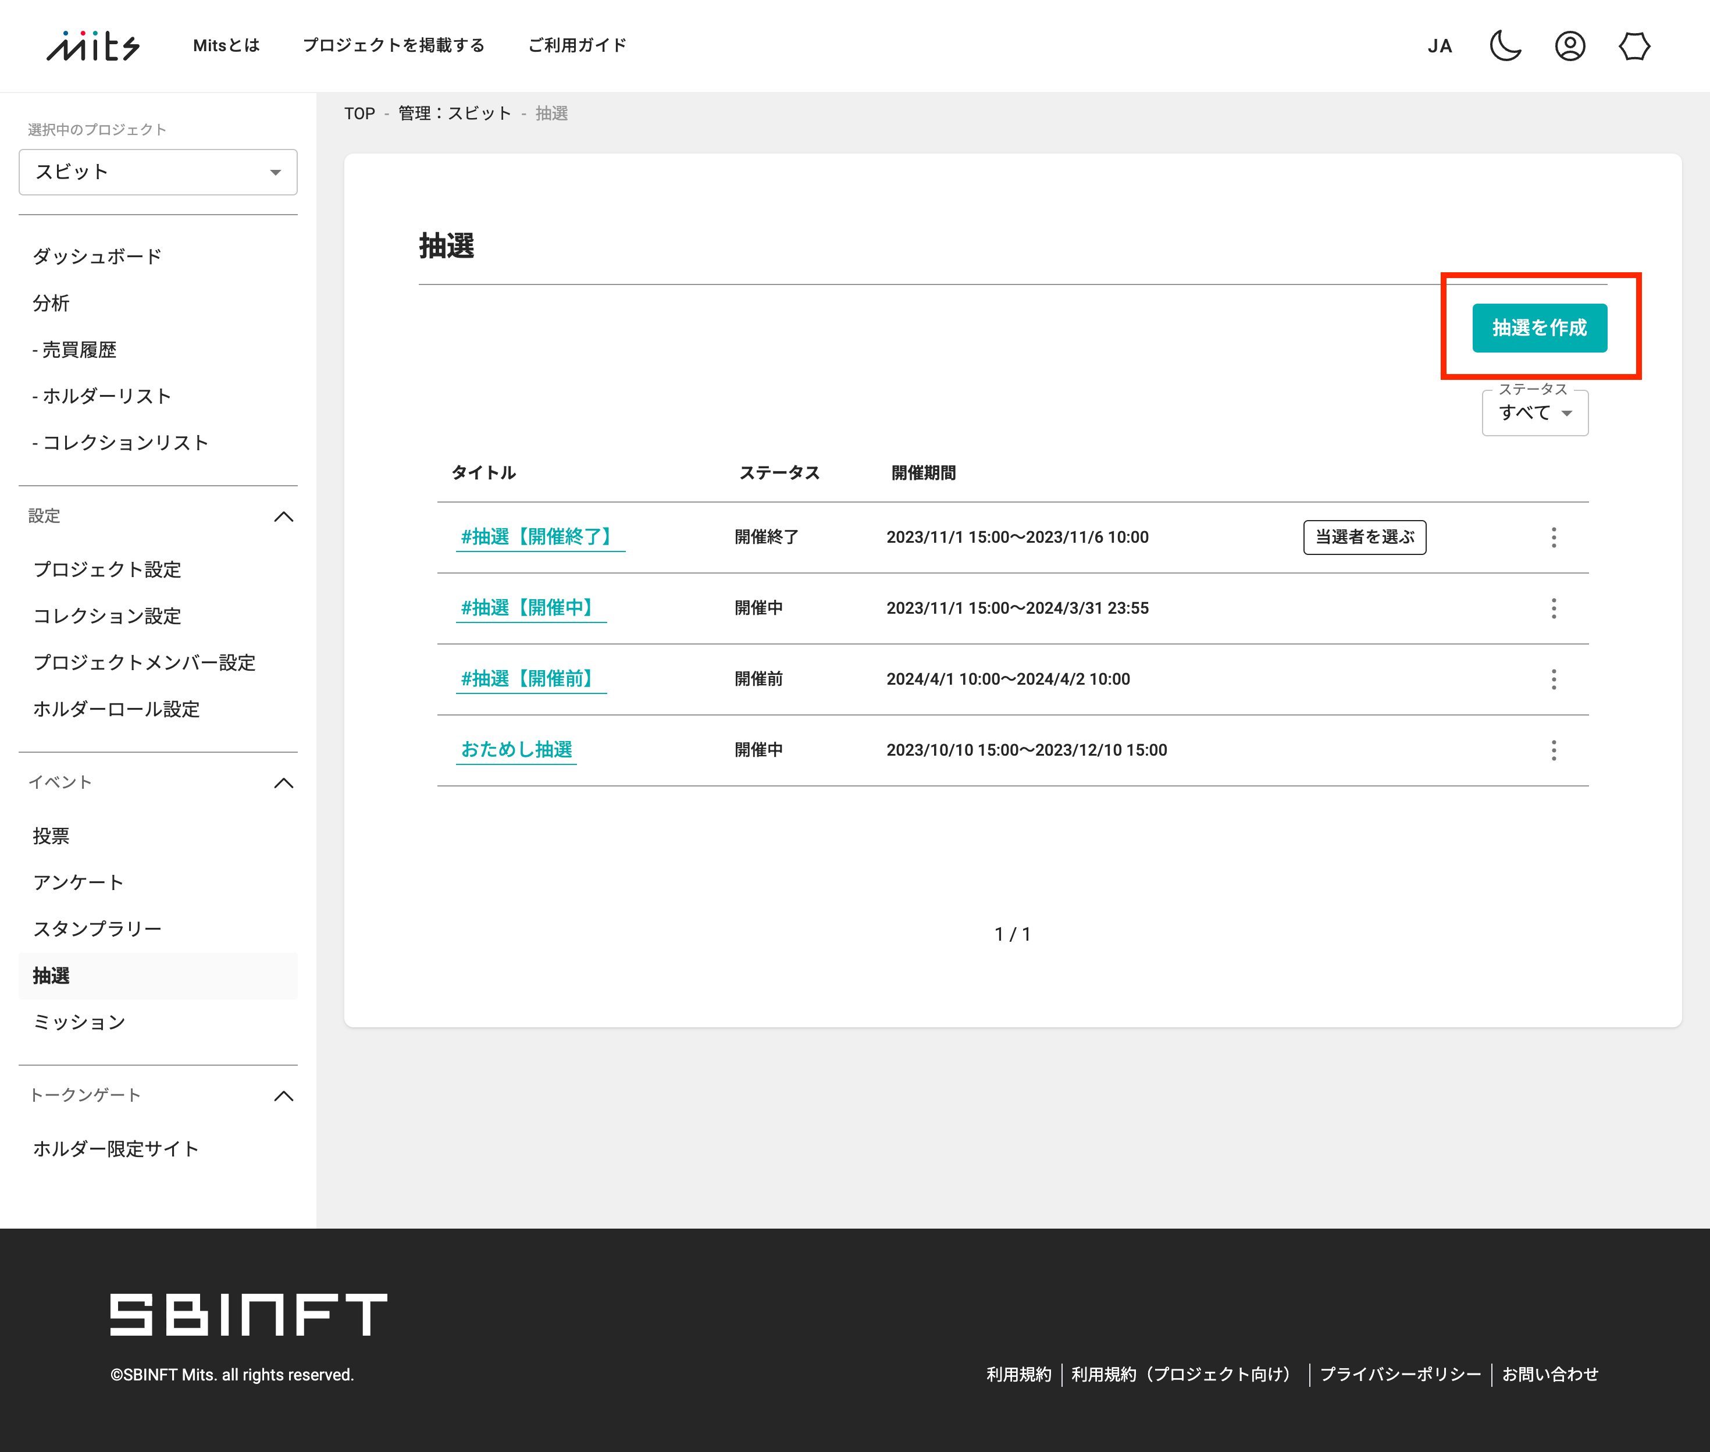Open ホルダーロール設定 in sidebar

(116, 709)
